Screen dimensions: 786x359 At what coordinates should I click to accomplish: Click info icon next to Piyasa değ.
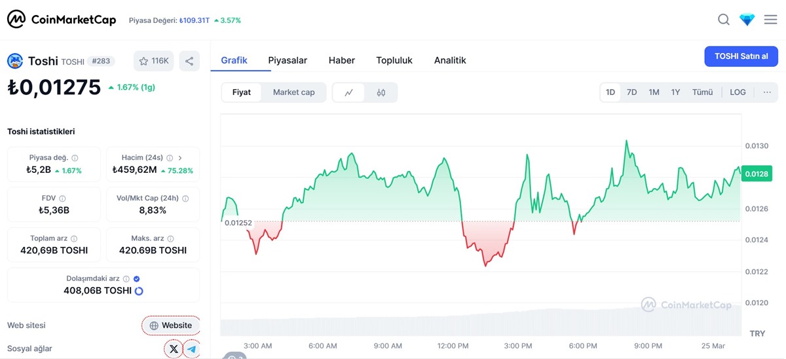[x=75, y=158]
